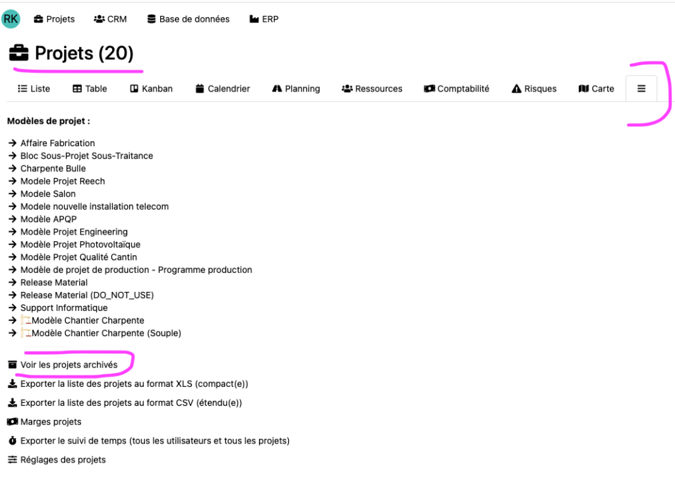Open the hamburger menu tab

point(641,89)
